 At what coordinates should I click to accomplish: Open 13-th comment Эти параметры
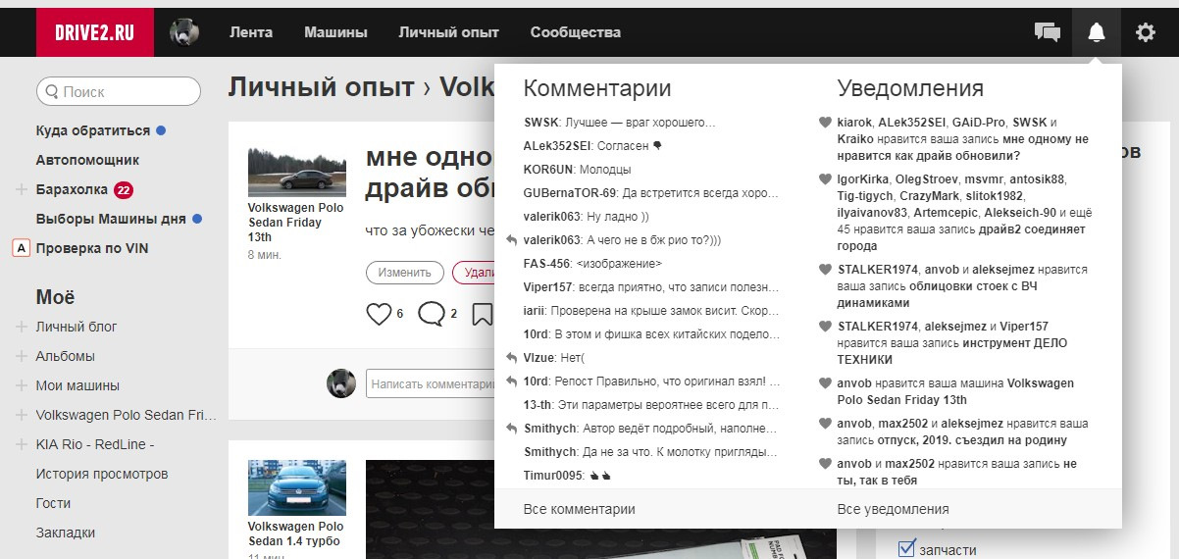tap(652, 404)
